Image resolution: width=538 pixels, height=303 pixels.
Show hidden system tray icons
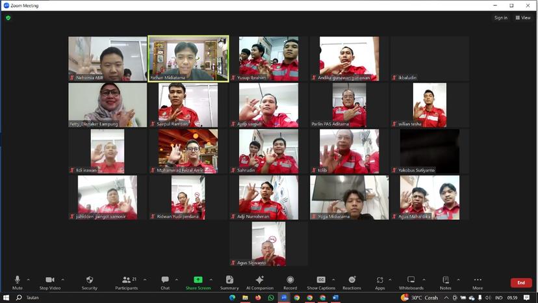point(446,298)
